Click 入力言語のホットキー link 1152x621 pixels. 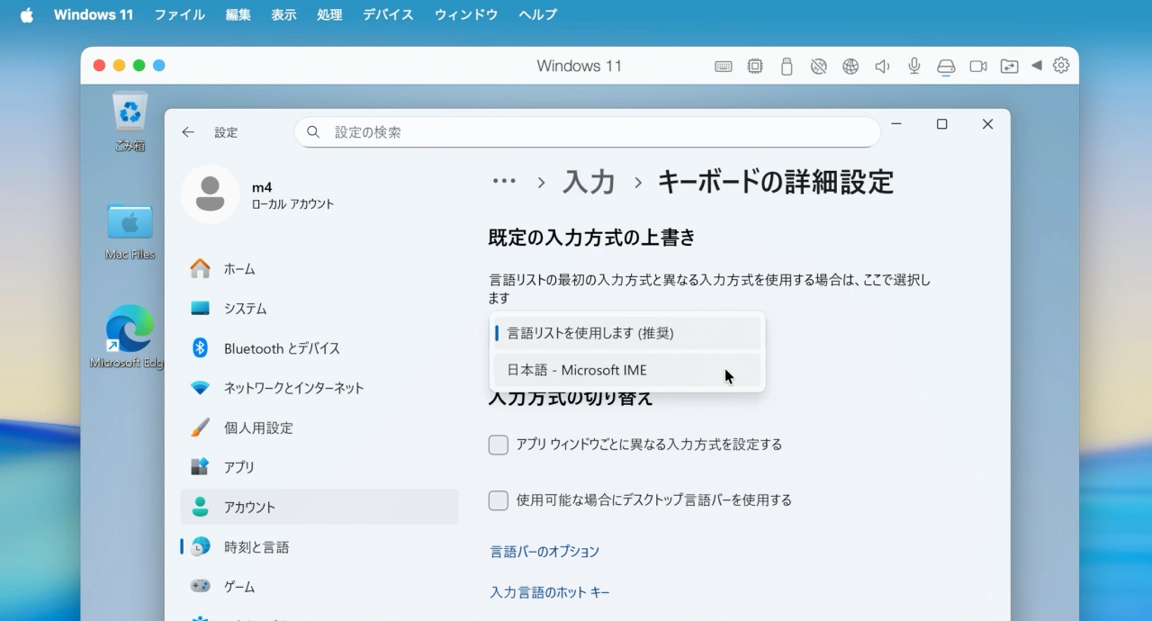pyautogui.click(x=550, y=592)
